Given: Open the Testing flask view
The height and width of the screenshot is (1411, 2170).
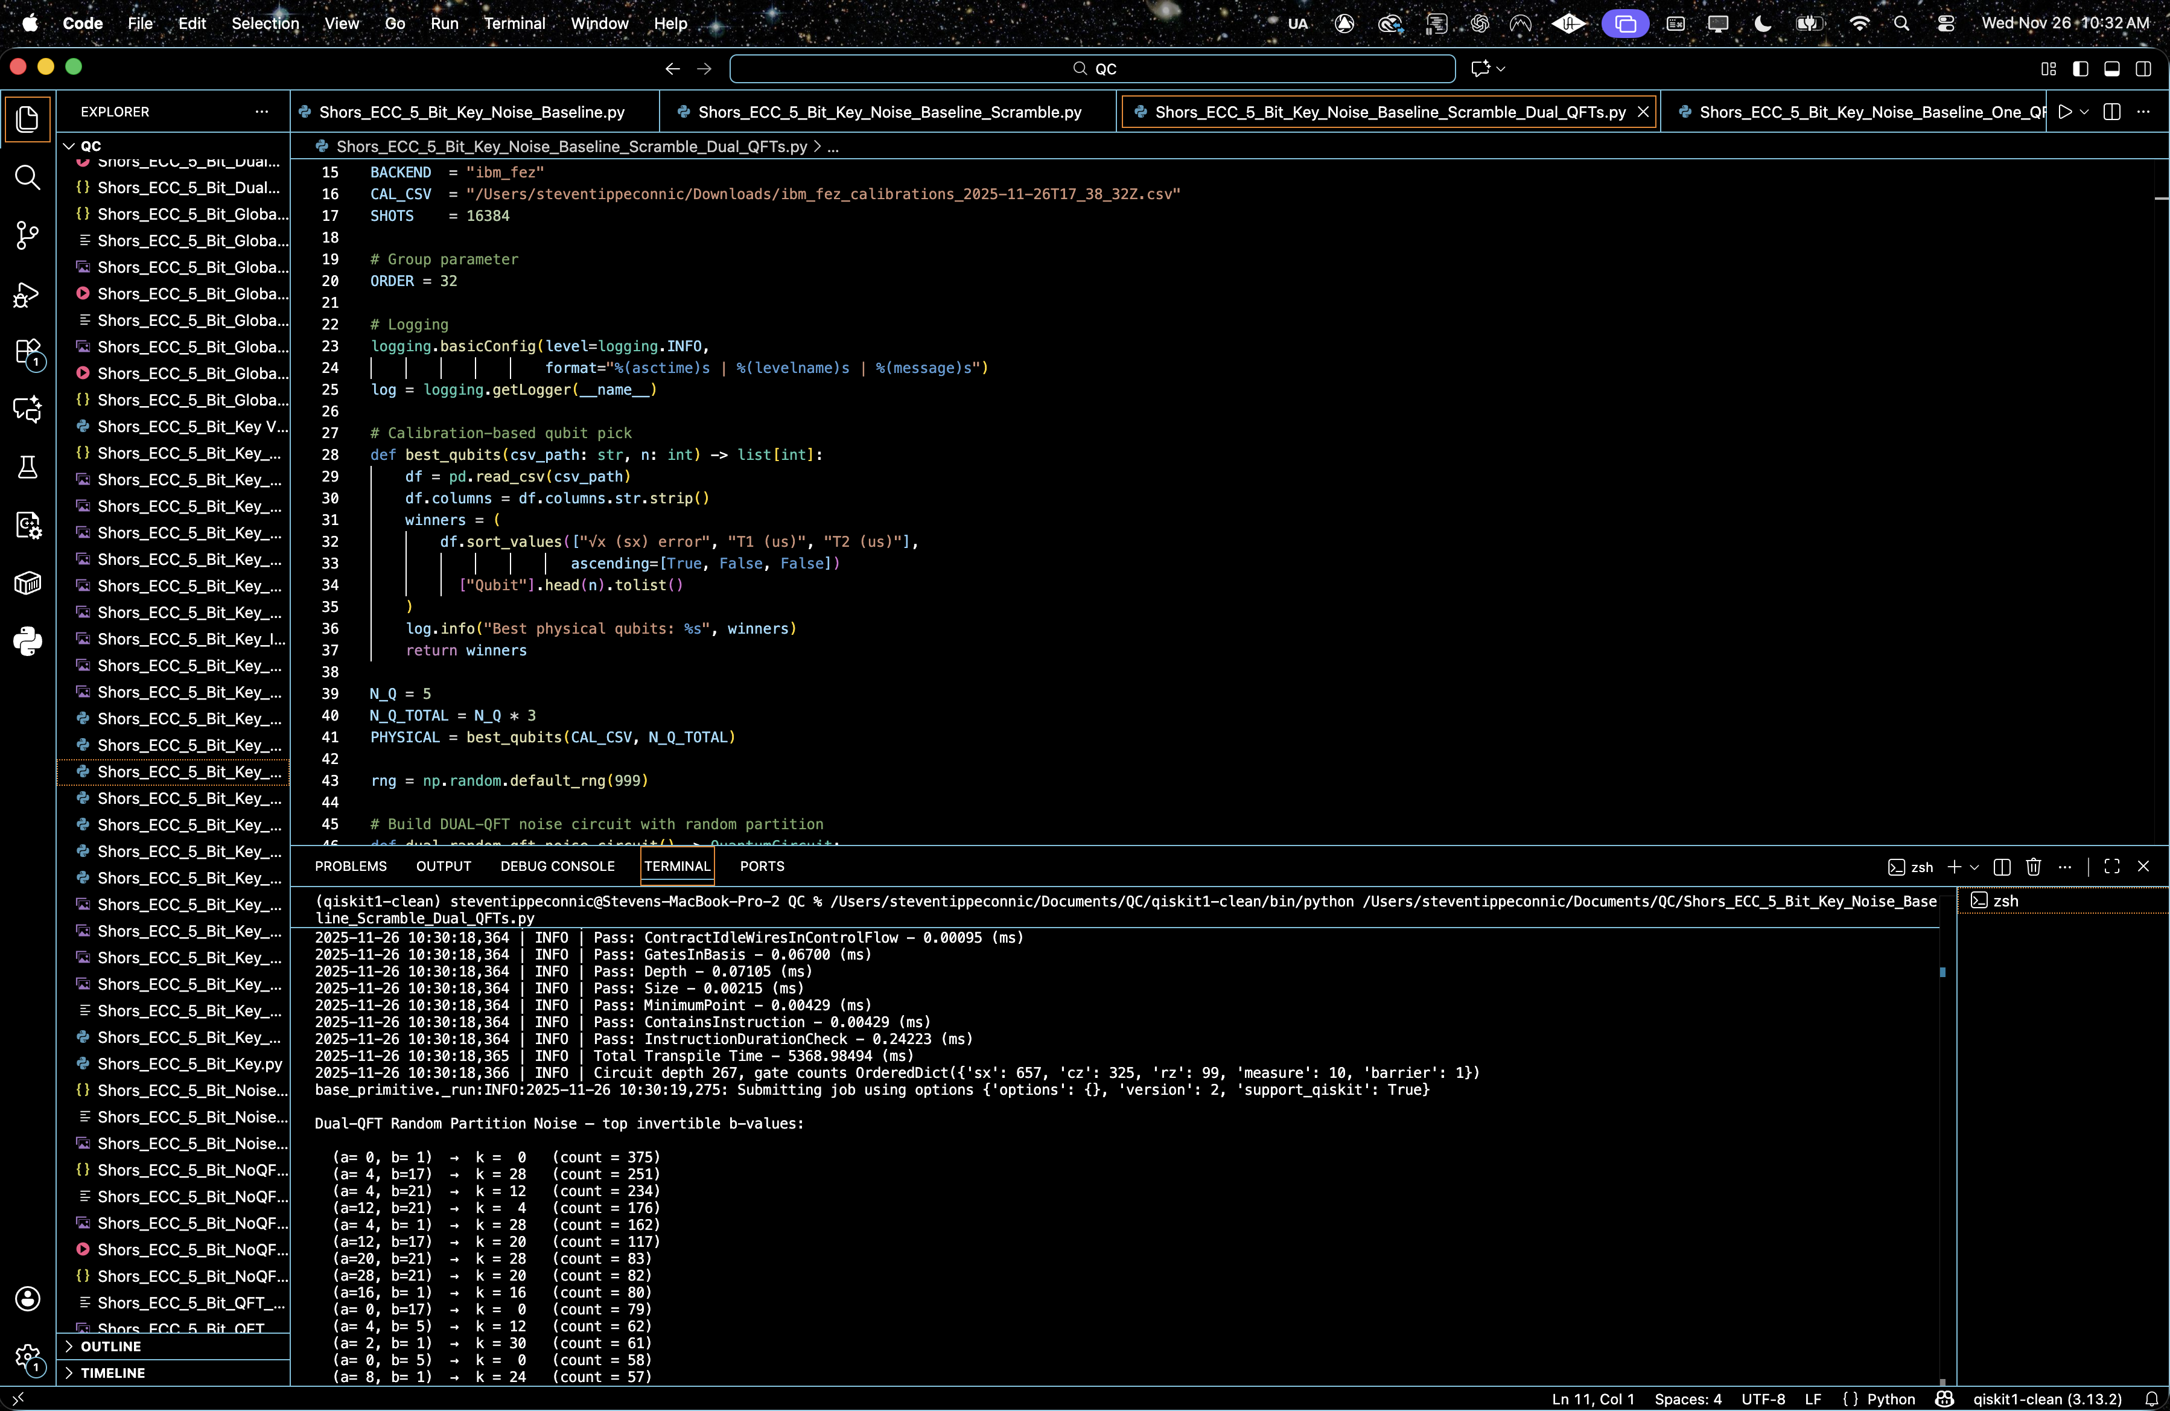Looking at the screenshot, I should (x=27, y=468).
